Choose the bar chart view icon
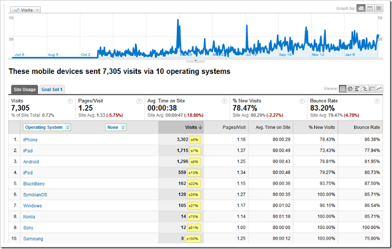This screenshot has height=249, width=392. 357,89
